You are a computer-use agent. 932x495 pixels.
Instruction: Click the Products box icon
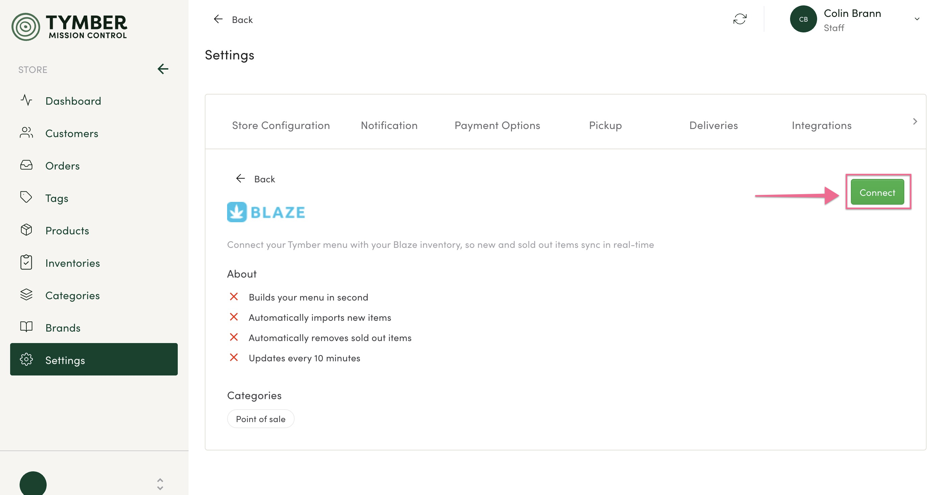click(26, 230)
